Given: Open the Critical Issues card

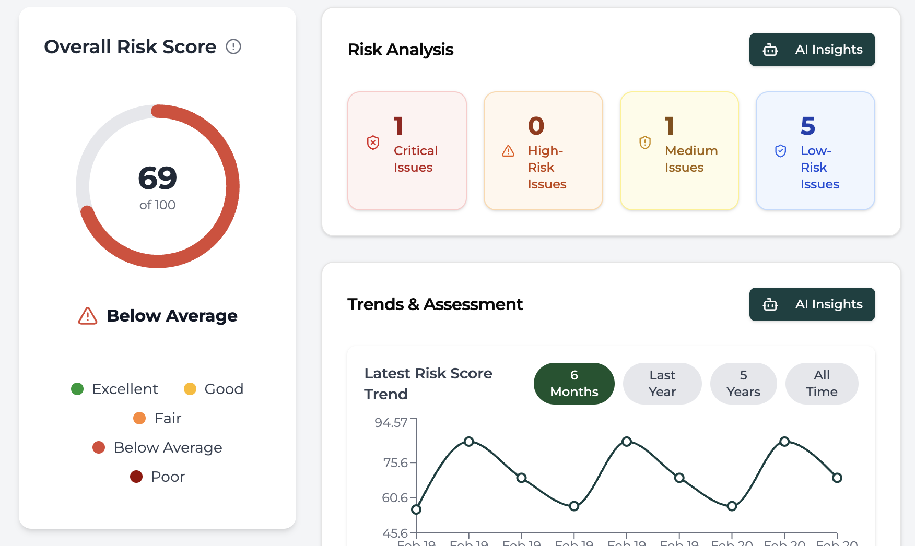Looking at the screenshot, I should point(407,151).
